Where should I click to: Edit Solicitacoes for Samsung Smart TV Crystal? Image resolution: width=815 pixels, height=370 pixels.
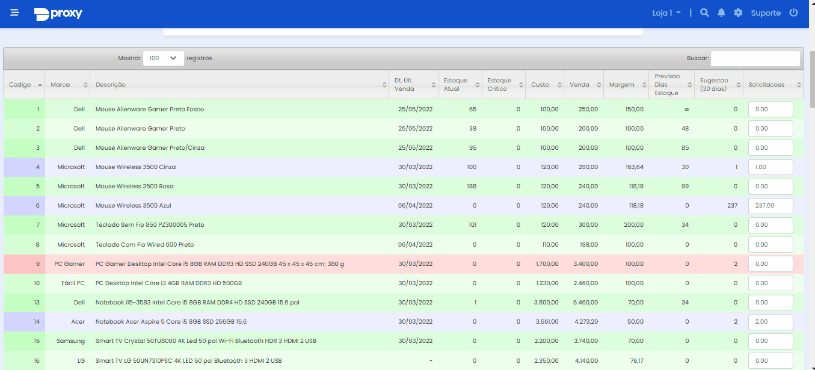pos(770,341)
